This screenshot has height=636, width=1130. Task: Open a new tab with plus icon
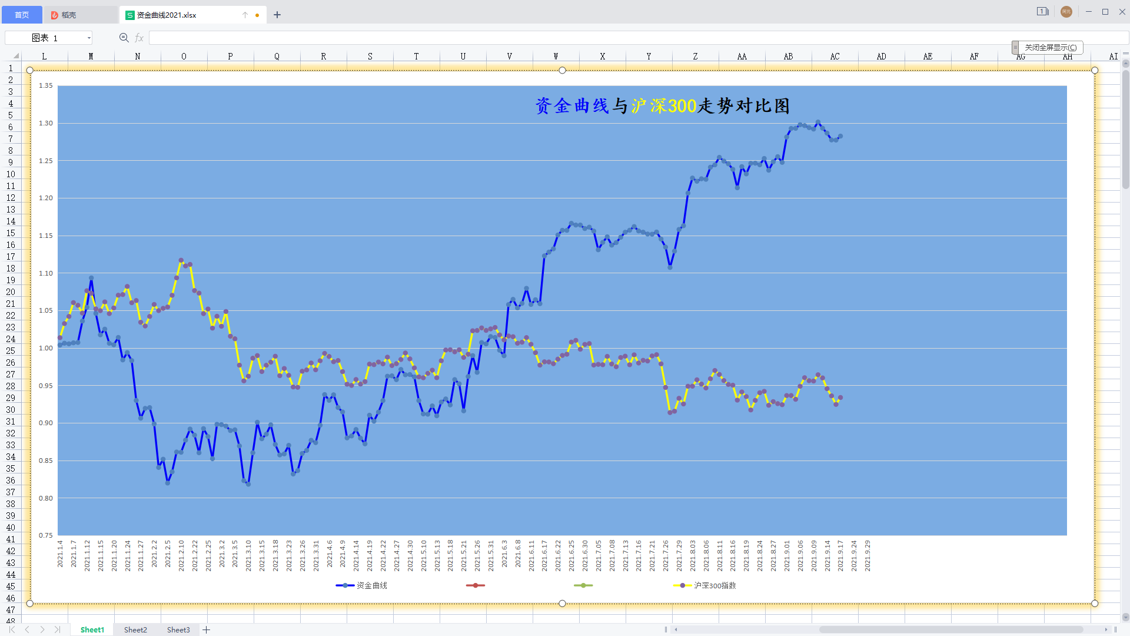point(277,15)
